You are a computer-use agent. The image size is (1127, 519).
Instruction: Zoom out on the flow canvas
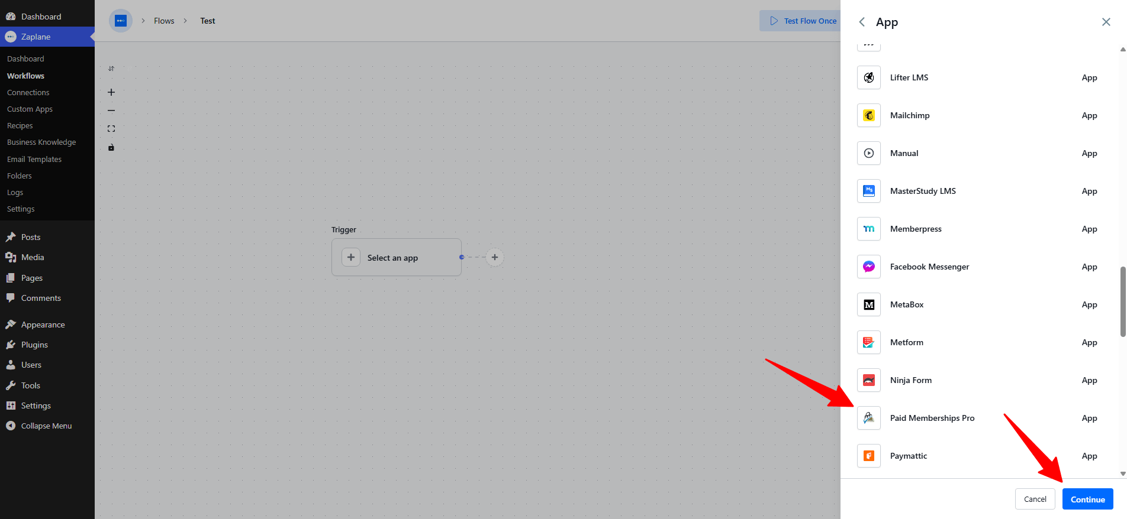tap(111, 111)
